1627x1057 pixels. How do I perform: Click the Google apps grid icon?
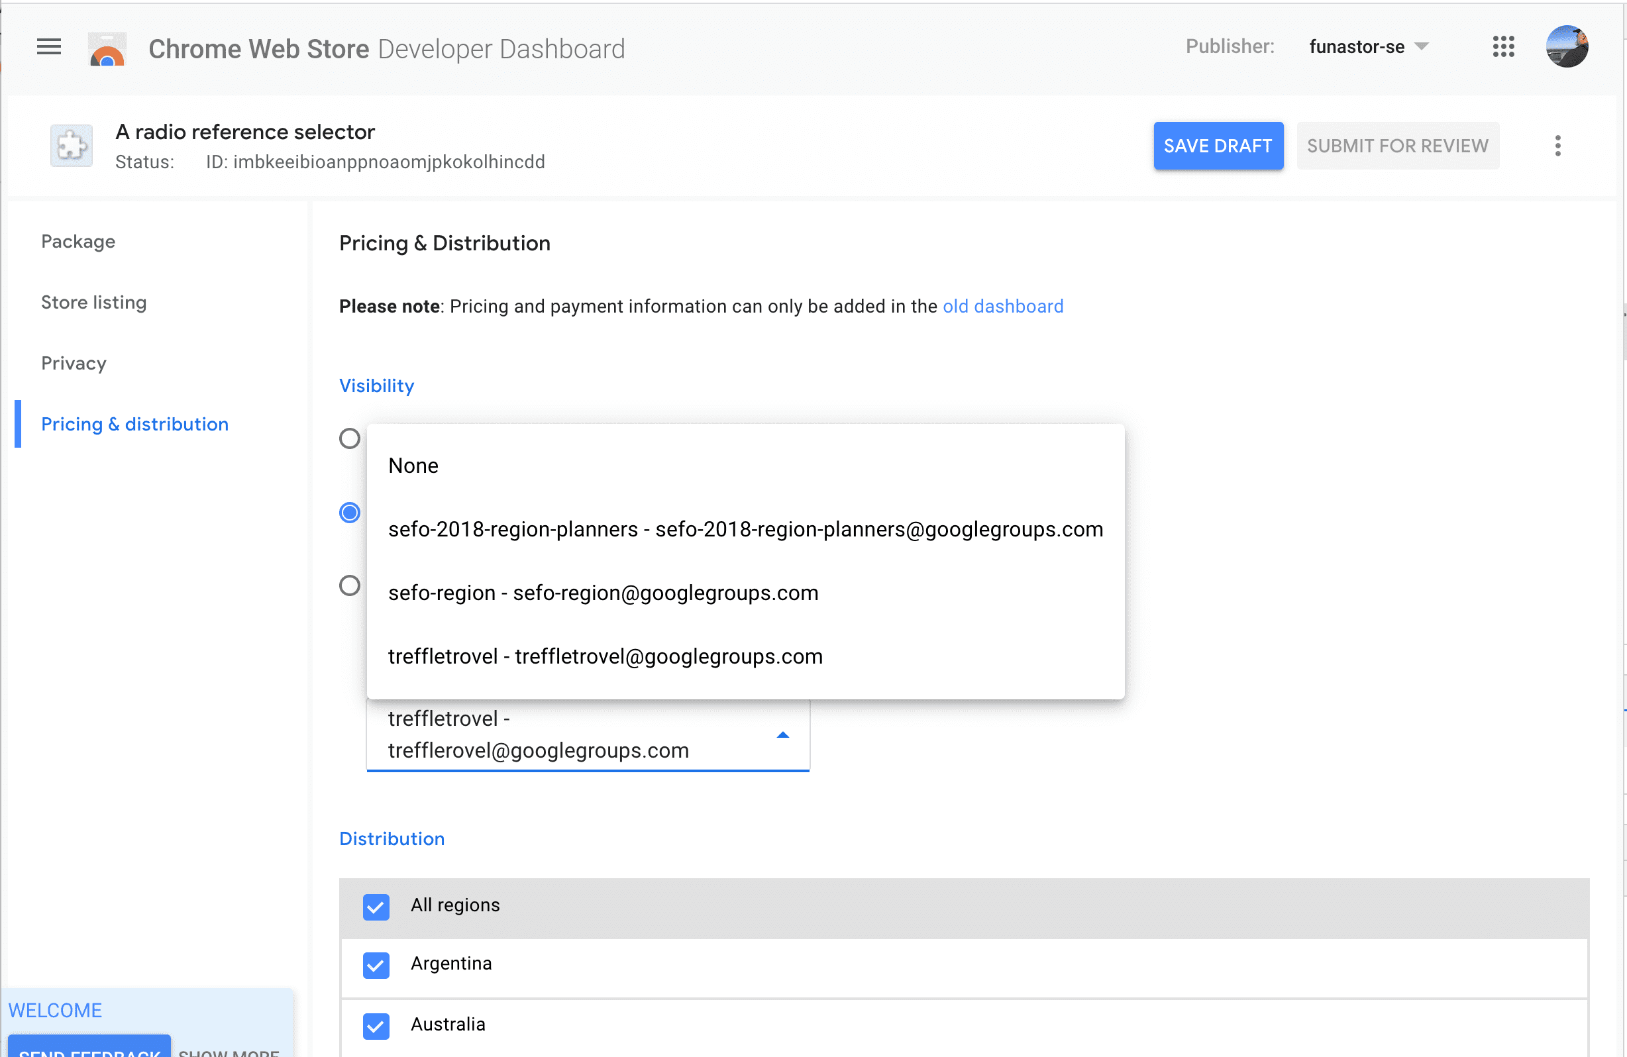click(x=1504, y=48)
